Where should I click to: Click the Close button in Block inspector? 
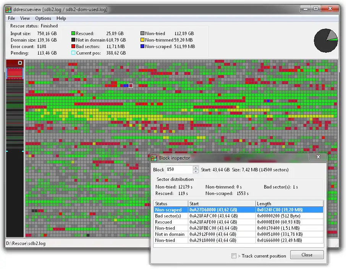point(307,255)
